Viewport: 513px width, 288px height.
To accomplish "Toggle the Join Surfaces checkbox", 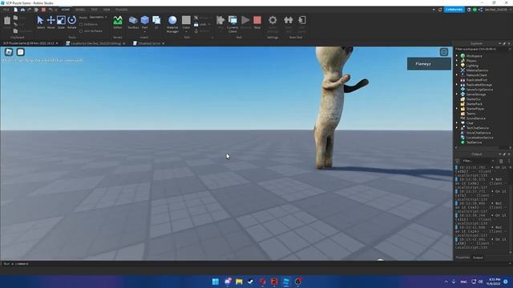I will point(81,31).
